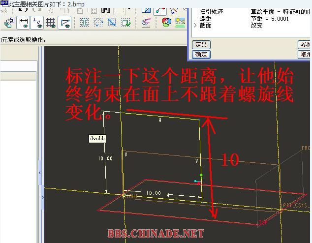Click the H constraint on the top line
312x243 pixels.
[x=160, y=120]
